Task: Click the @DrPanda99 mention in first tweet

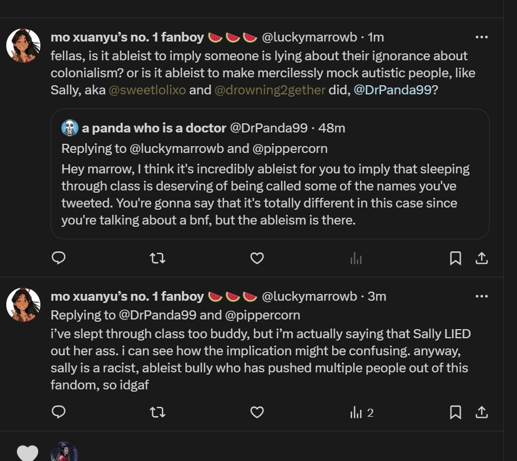Action: (392, 90)
